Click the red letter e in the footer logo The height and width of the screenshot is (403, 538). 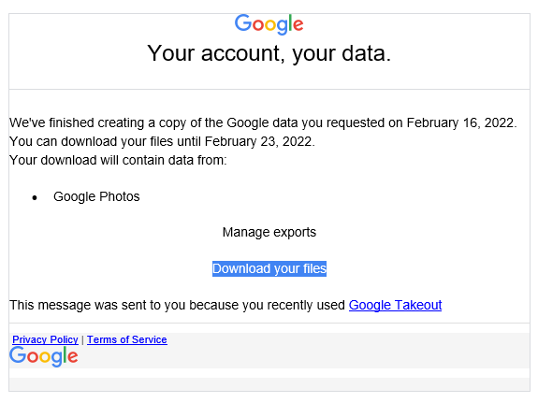tap(73, 356)
